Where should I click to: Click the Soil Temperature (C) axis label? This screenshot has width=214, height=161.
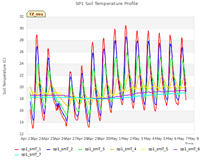tap(4, 76)
